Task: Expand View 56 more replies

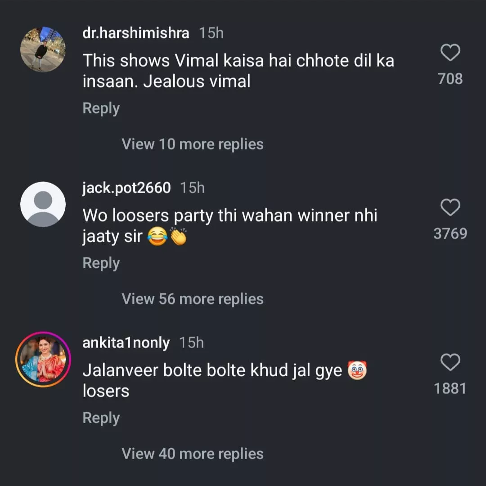Action: [x=193, y=299]
